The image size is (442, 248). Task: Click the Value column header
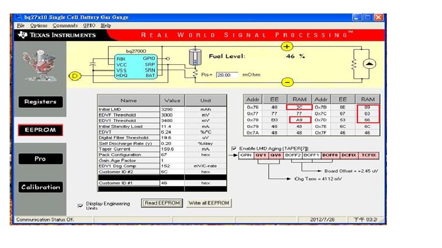[172, 100]
